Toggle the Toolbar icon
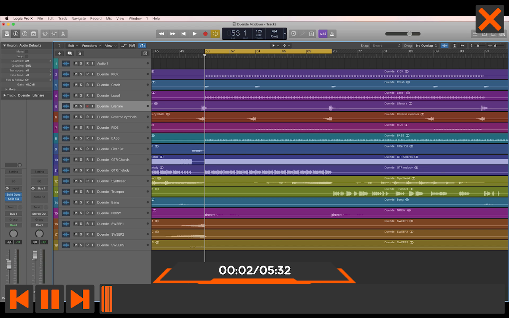The width and height of the screenshot is (509, 318). 34,34
